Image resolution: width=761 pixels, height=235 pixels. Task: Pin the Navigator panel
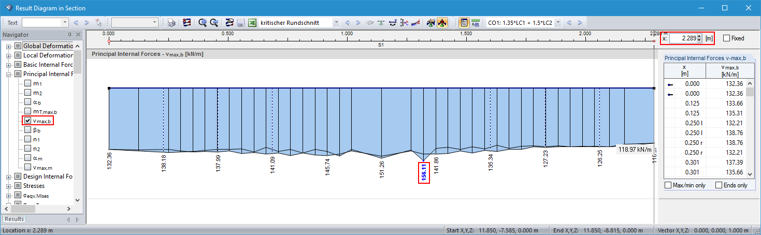point(70,35)
